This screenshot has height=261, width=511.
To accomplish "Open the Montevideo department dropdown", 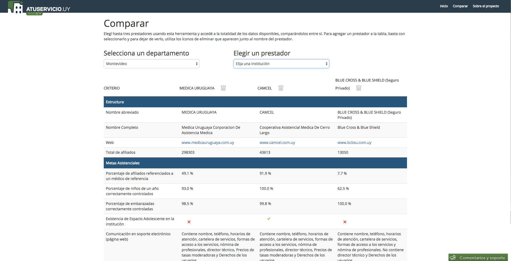I will pos(151,64).
